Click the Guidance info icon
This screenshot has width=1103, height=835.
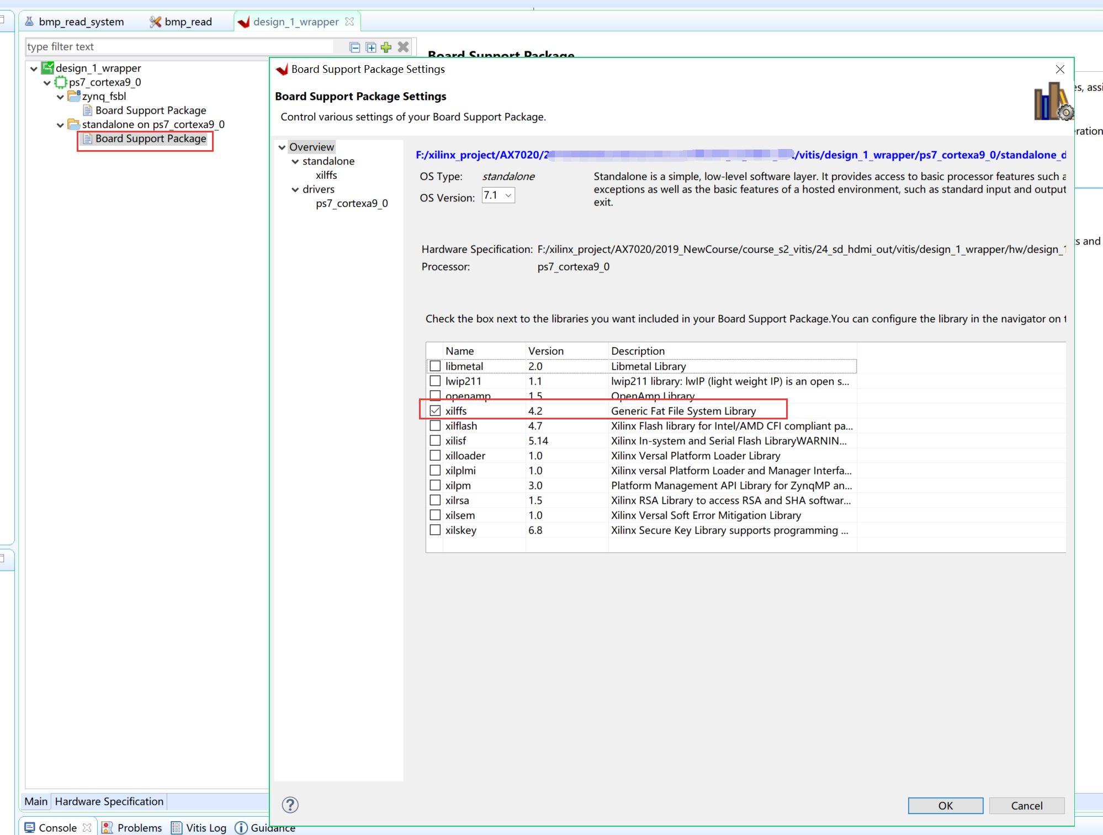pyautogui.click(x=241, y=828)
